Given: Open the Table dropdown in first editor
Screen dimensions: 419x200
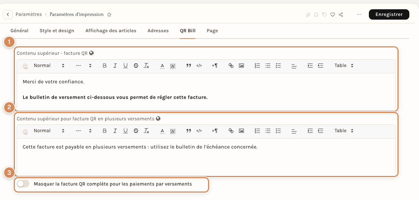Looking at the screenshot, I should (x=344, y=66).
